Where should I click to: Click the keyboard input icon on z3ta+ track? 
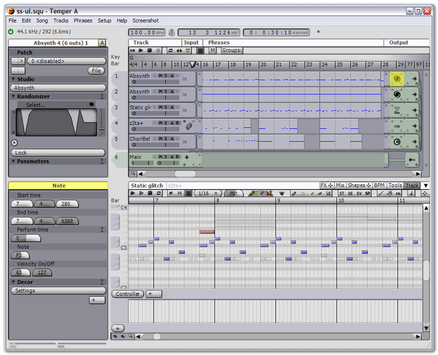tap(189, 126)
